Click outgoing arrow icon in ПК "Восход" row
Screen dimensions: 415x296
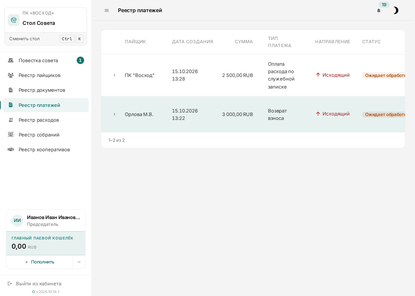(x=318, y=75)
